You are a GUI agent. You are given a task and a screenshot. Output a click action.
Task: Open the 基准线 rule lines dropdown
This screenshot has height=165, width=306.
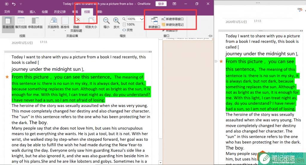(65, 24)
